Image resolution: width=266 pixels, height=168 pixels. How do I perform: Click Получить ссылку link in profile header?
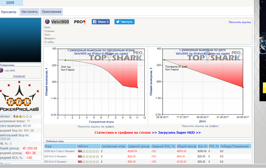tap(240, 22)
